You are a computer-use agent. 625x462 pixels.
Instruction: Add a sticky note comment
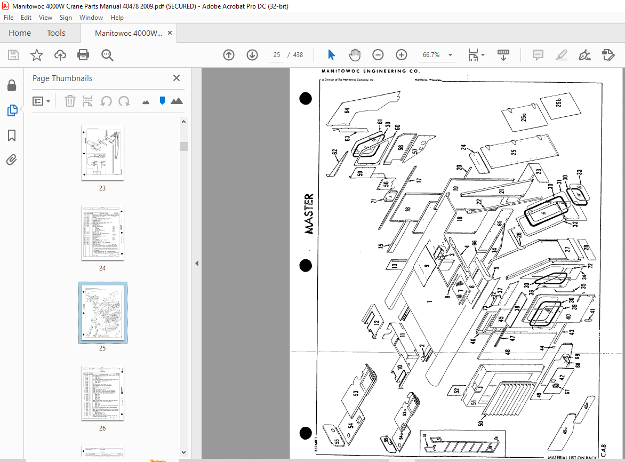tap(538, 55)
